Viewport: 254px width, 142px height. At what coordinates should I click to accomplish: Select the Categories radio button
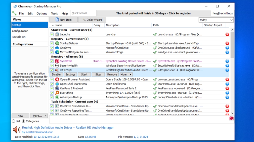23,121
